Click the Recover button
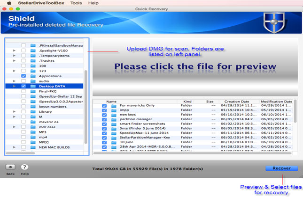The width and height of the screenshot is (303, 197). pyautogui.click(x=281, y=168)
